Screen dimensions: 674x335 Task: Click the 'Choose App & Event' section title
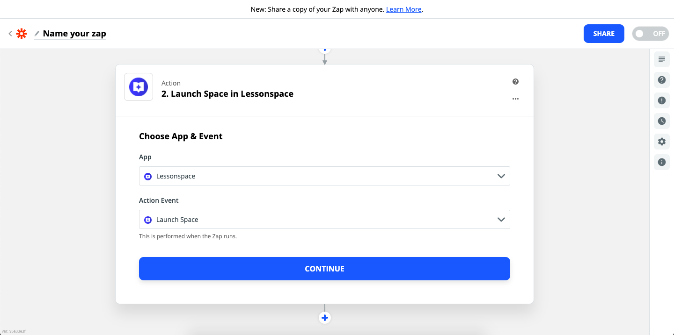(181, 136)
